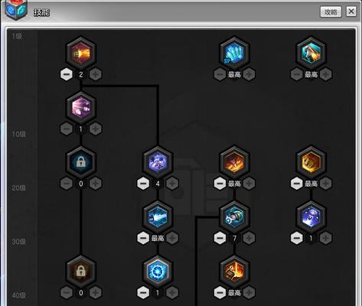Viewport: 362px width, 306px height.
Task: Click the locked skill at level 10 row
Action: (81, 162)
